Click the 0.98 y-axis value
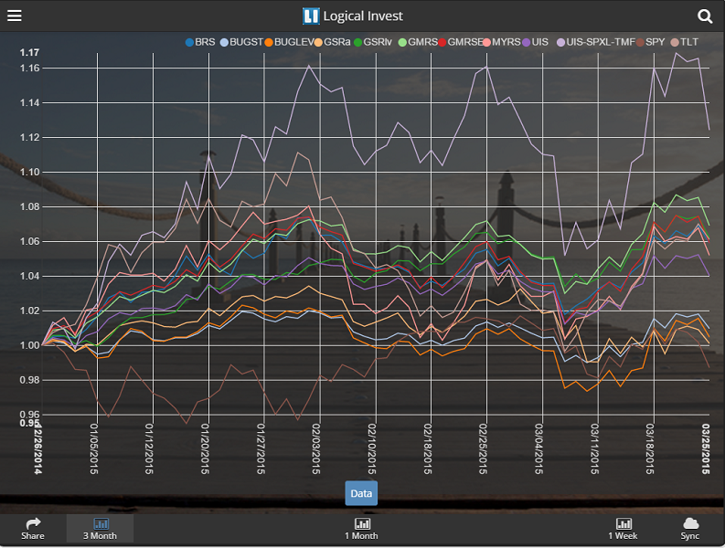The image size is (725, 548). click(x=29, y=380)
